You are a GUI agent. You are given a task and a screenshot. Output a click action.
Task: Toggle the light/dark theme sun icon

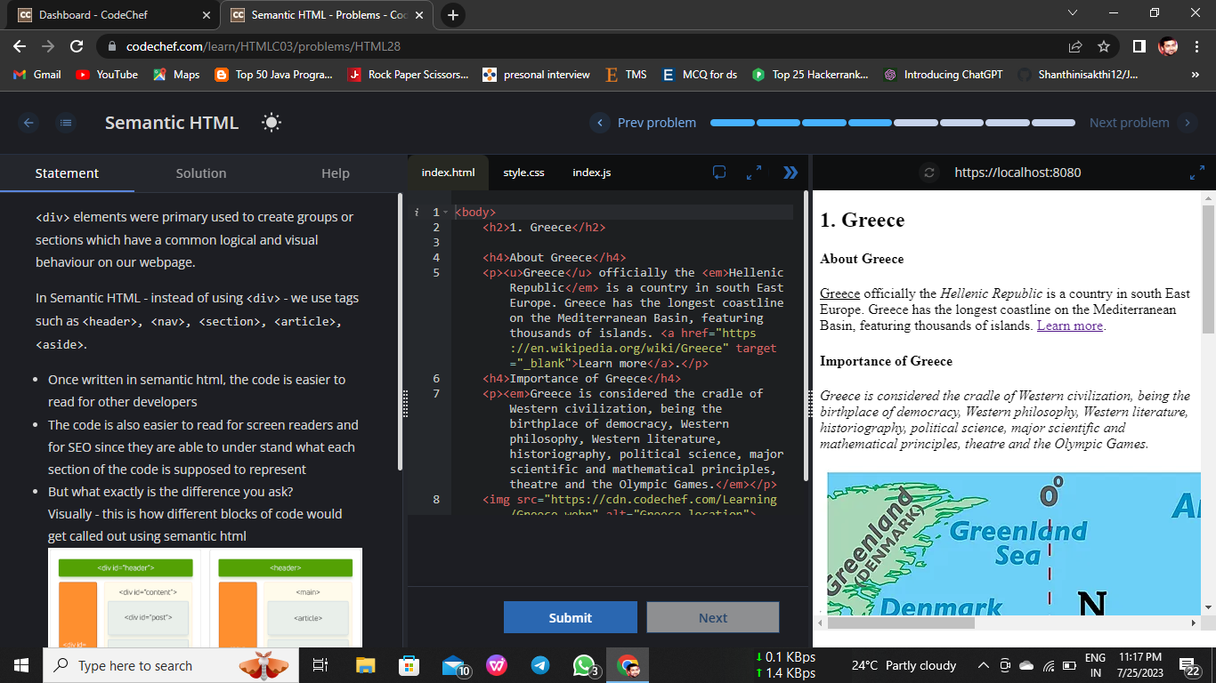point(272,123)
